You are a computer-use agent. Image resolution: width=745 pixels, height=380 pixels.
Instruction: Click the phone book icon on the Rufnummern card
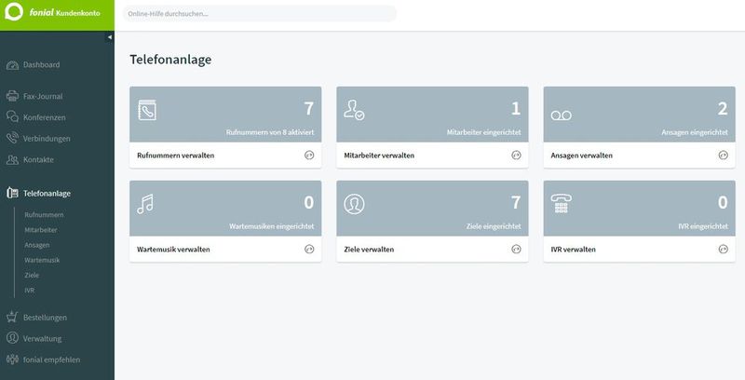click(x=147, y=110)
